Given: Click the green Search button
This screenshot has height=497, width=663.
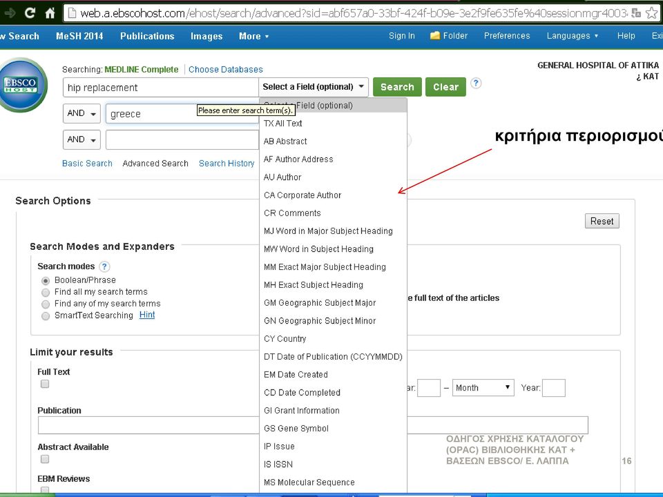Looking at the screenshot, I should pos(398,87).
